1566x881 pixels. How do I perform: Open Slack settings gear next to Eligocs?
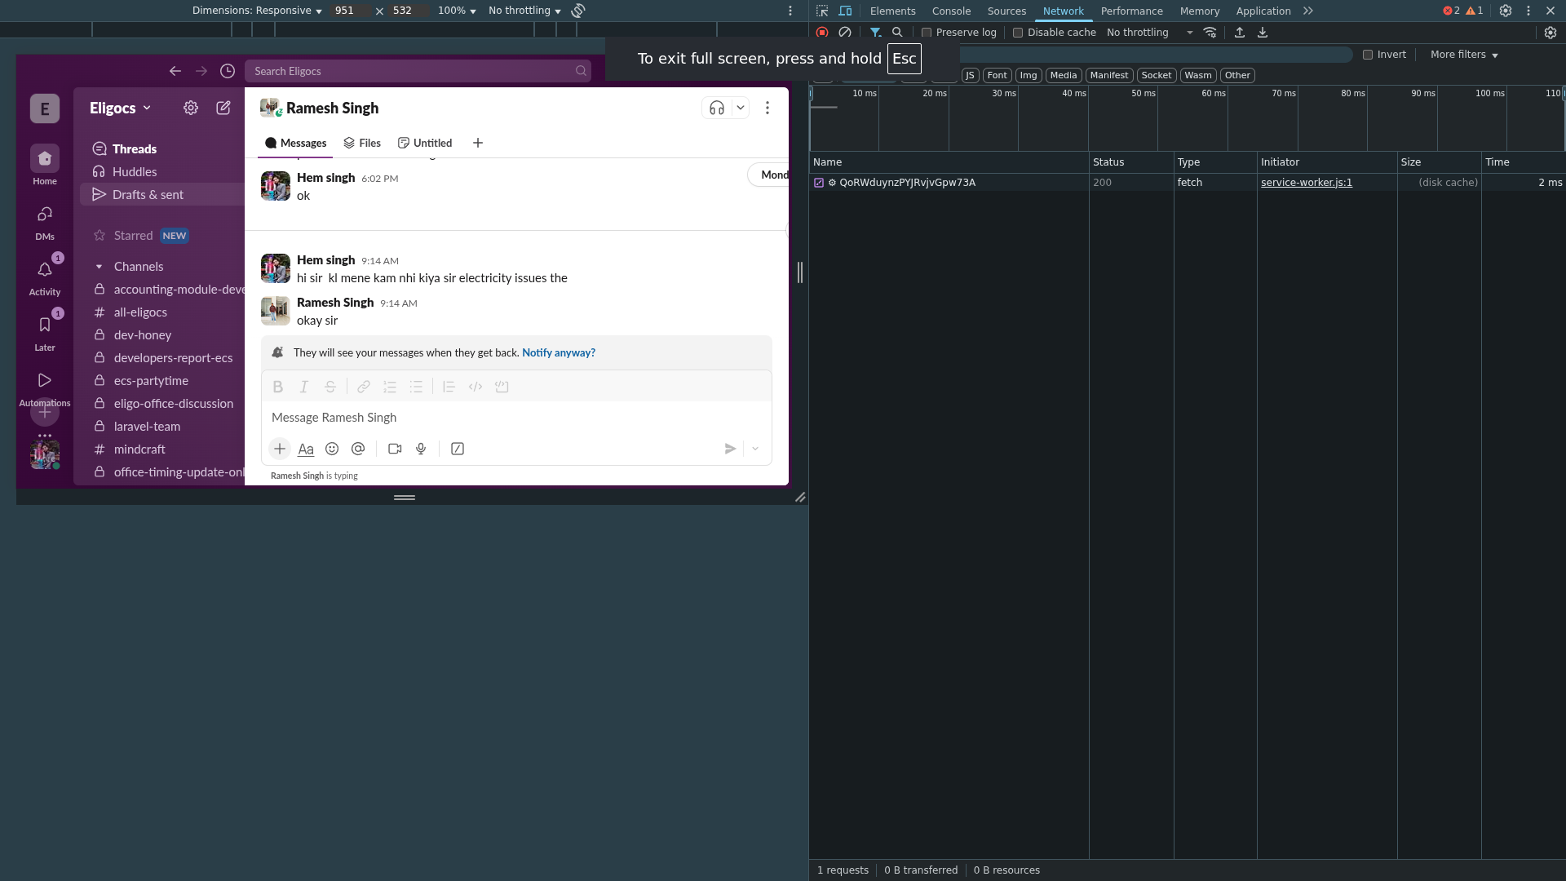191,108
